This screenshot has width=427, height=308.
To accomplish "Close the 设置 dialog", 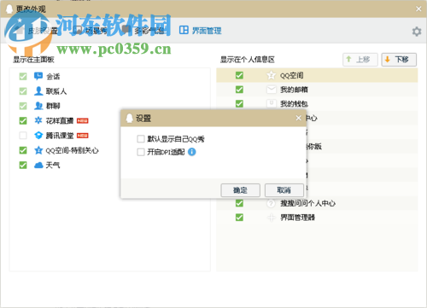I will click(x=298, y=118).
